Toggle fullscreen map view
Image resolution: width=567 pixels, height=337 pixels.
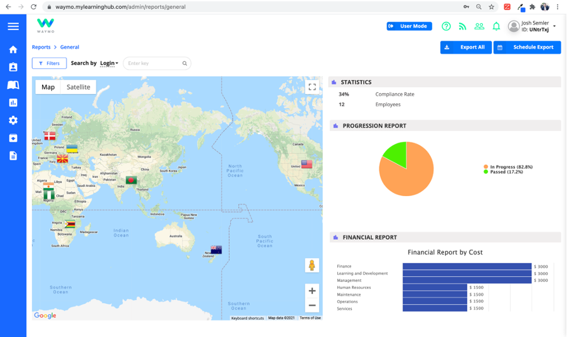(312, 86)
